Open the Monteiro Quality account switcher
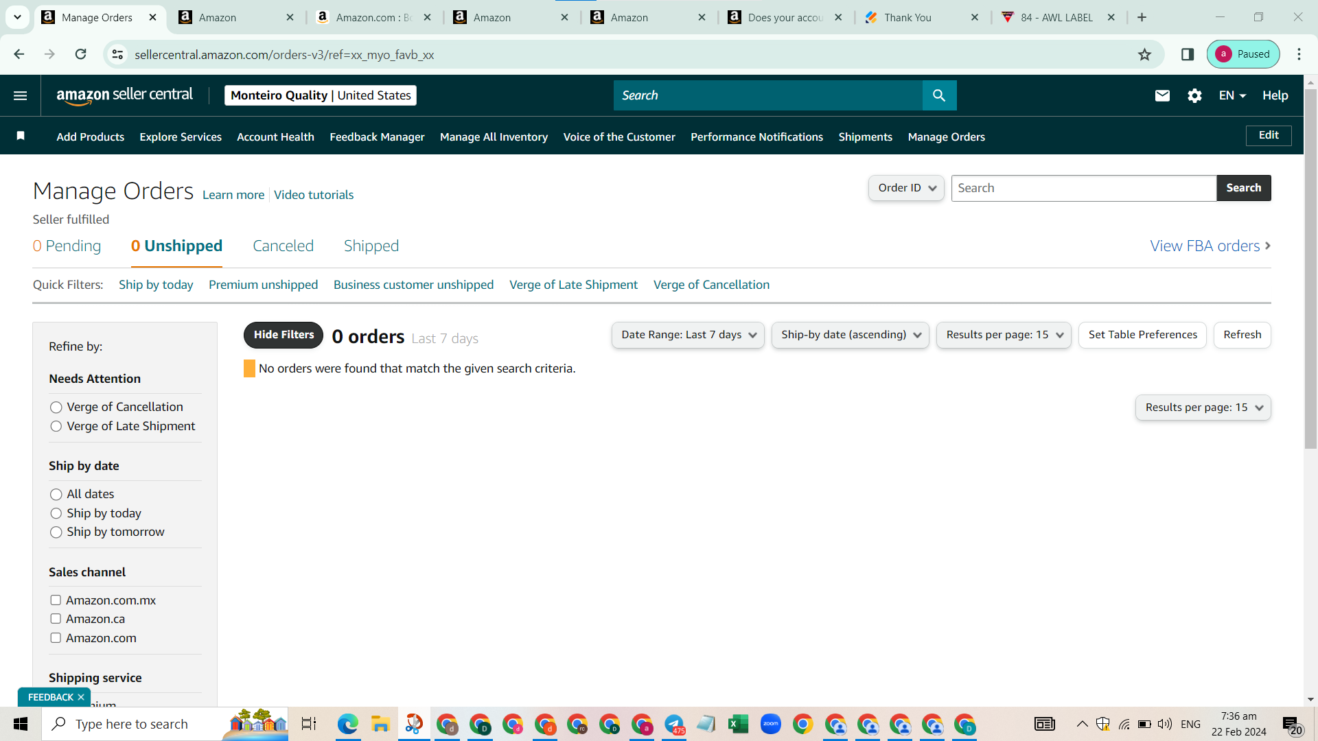Screen dimensions: 1318x741 321,95
